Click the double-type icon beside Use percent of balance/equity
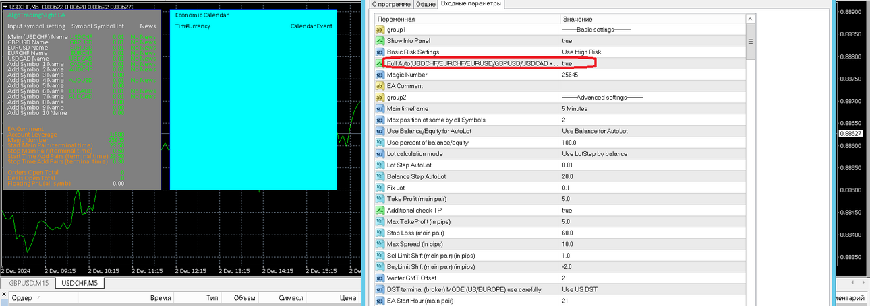The height and width of the screenshot is (306, 870). pos(380,143)
